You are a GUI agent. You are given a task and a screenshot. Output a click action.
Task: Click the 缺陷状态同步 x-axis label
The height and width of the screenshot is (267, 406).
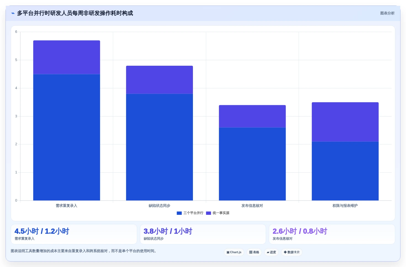pyautogui.click(x=160, y=206)
